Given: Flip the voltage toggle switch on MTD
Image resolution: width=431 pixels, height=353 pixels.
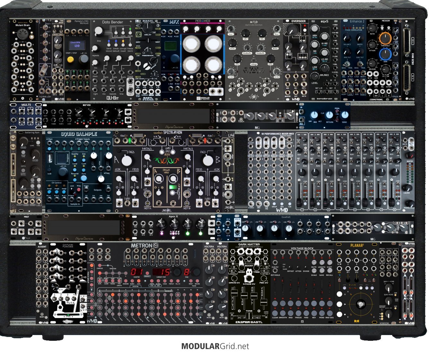Looking at the screenshot, I should pos(253,60).
